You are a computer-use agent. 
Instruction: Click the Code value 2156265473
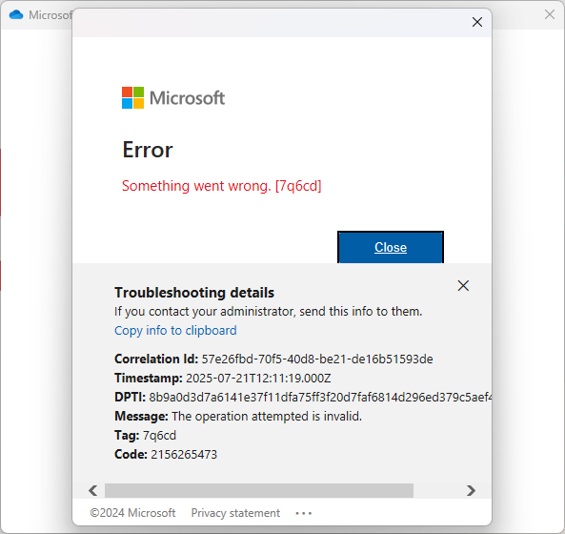(184, 454)
